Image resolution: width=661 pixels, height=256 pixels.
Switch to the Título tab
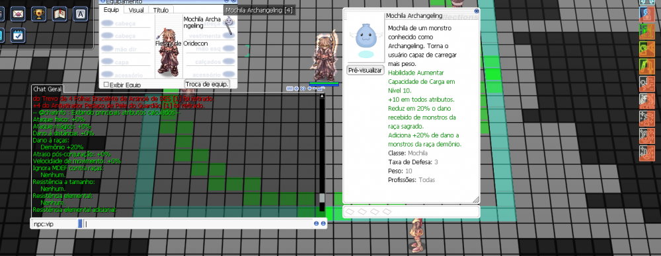point(161,10)
